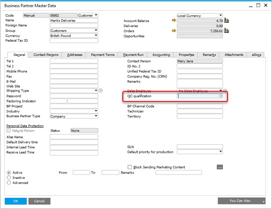The width and height of the screenshot is (272, 209).
Task: Open the Orders bar chart icon
Action: (227, 31)
